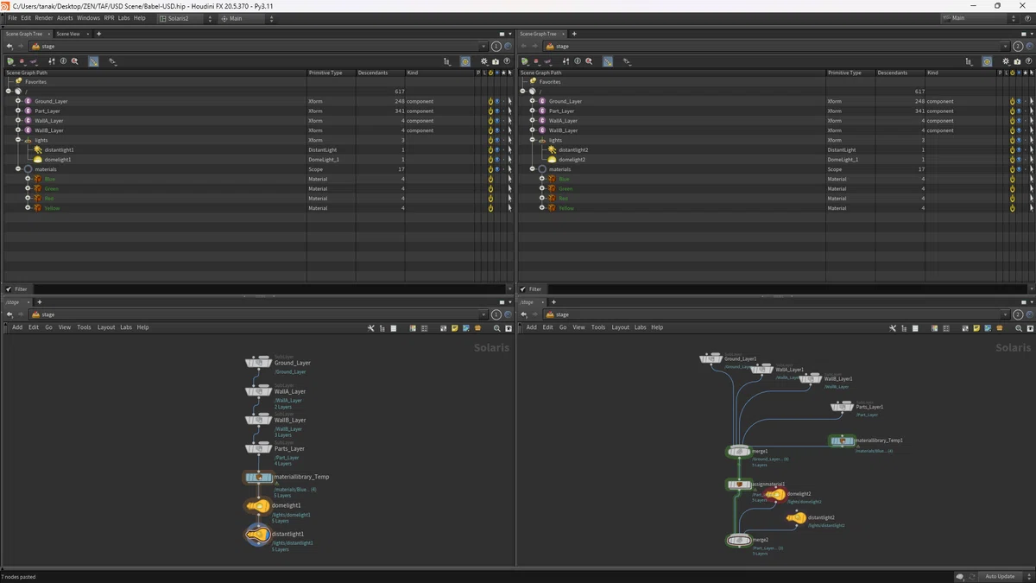Click the stage path field in left network pane

(259, 315)
